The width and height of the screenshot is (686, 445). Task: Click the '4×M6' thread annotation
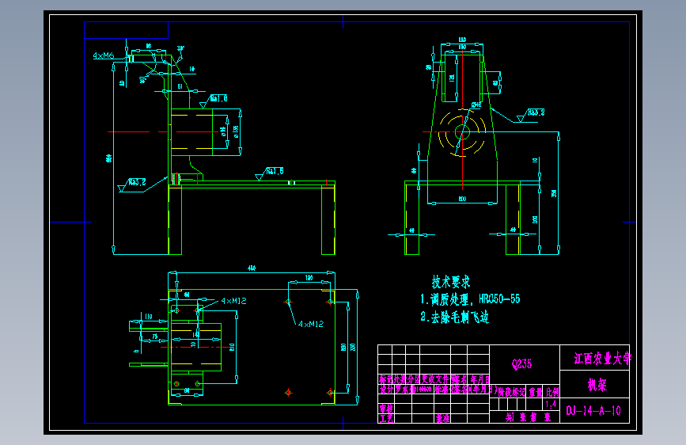103,55
